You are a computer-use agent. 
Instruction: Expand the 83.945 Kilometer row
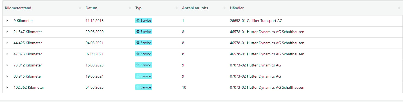coord(7,76)
